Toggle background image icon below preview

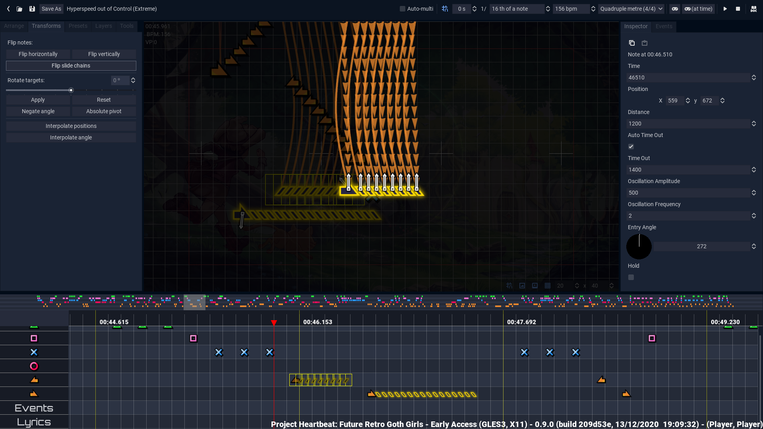(x=522, y=286)
